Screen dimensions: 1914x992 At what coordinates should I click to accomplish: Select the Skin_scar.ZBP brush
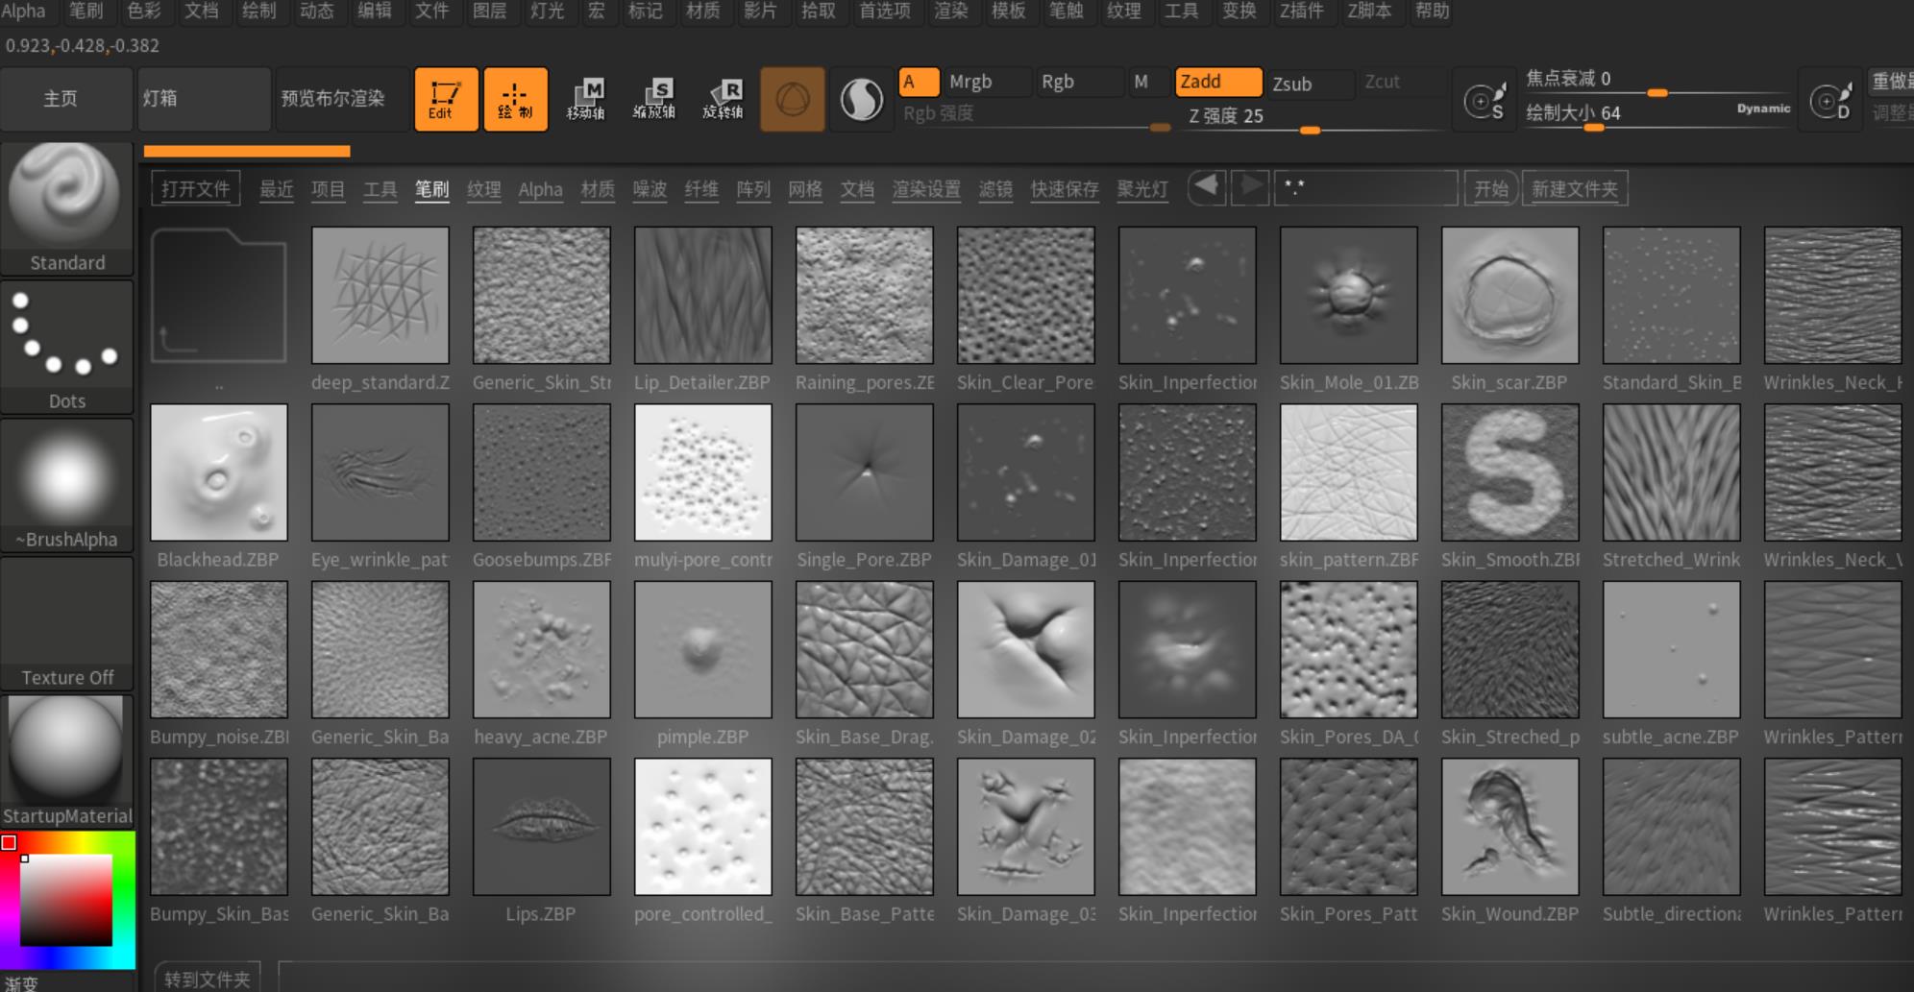pyautogui.click(x=1510, y=296)
